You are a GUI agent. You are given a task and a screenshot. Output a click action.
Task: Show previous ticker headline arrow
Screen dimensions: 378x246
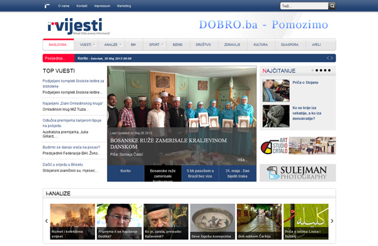(328, 58)
